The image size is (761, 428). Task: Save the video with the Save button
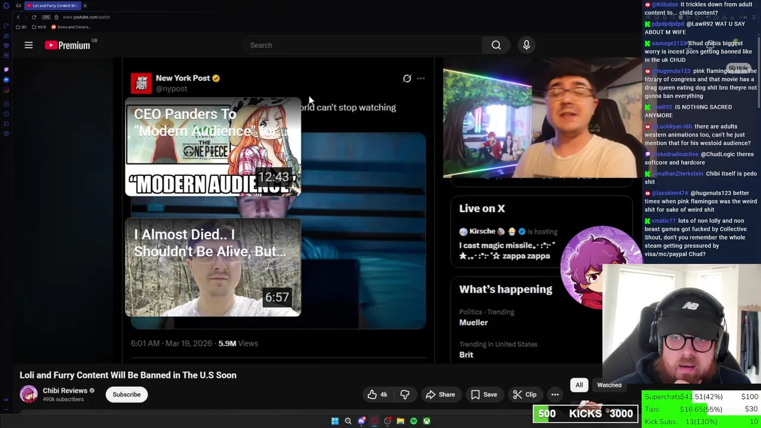(484, 394)
